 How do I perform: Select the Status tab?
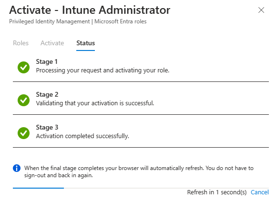coord(85,43)
